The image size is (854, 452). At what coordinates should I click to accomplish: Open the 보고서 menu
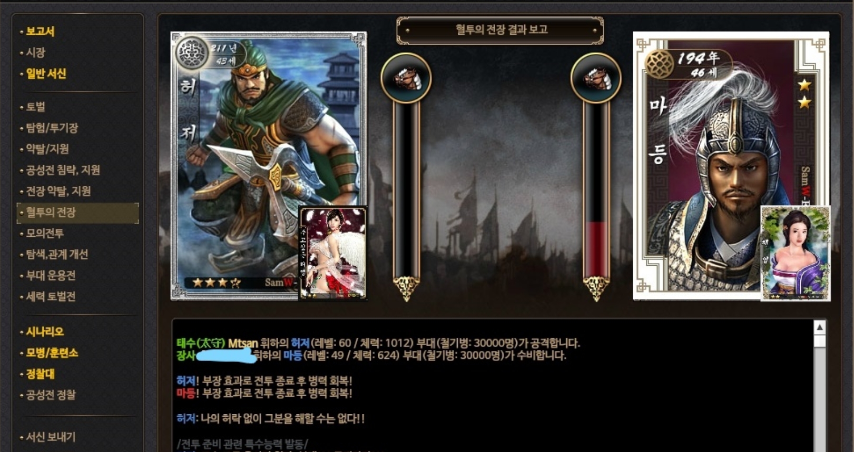(x=40, y=32)
